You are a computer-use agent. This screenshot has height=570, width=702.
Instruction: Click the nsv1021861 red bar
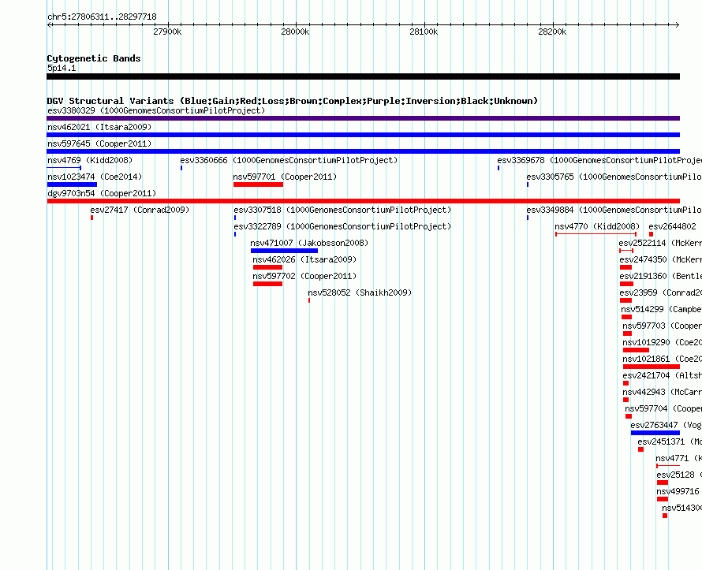pyautogui.click(x=652, y=367)
